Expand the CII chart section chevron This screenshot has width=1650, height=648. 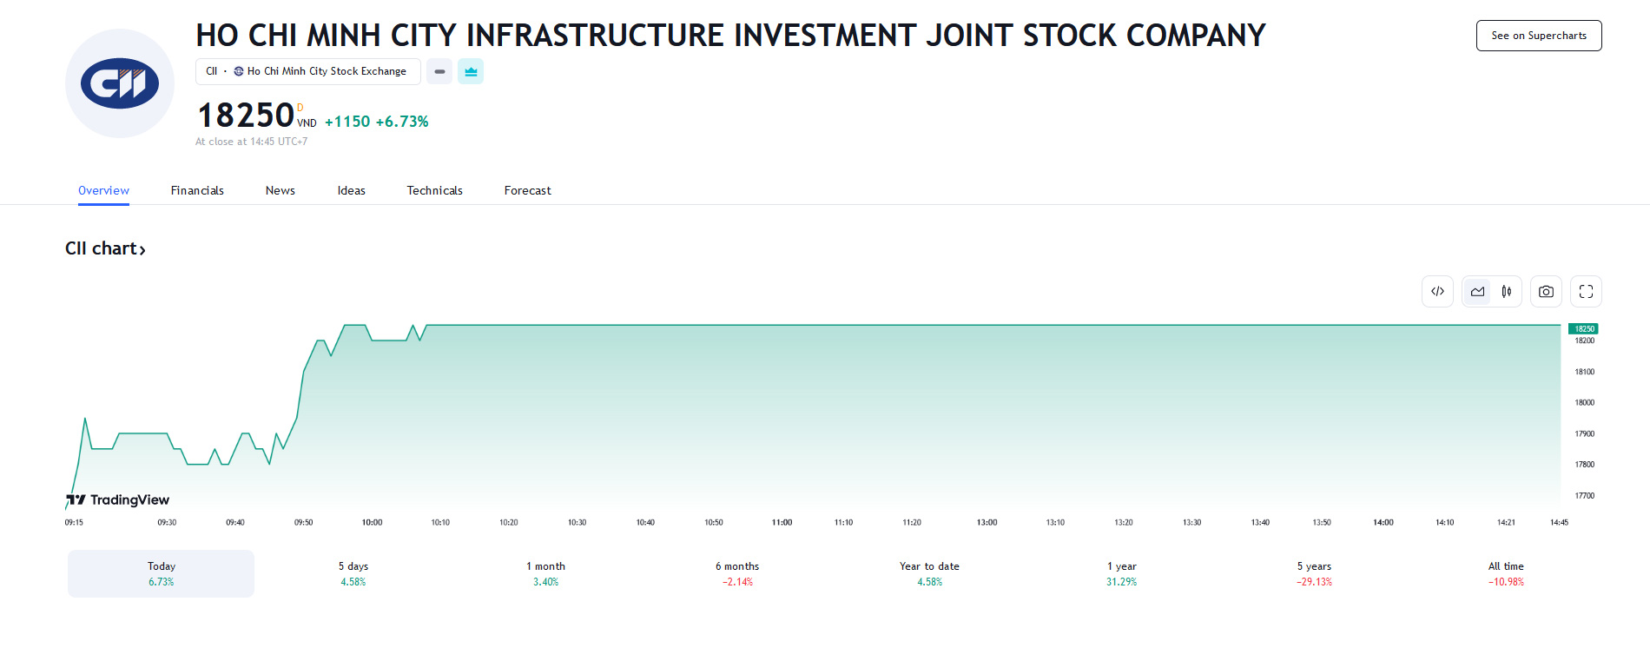[142, 248]
